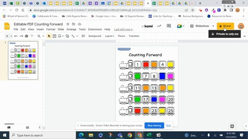Image resolution: width=248 pixels, height=139 pixels.
Task: Open File Explorer from the taskbar
Action: pyautogui.click(x=91, y=135)
